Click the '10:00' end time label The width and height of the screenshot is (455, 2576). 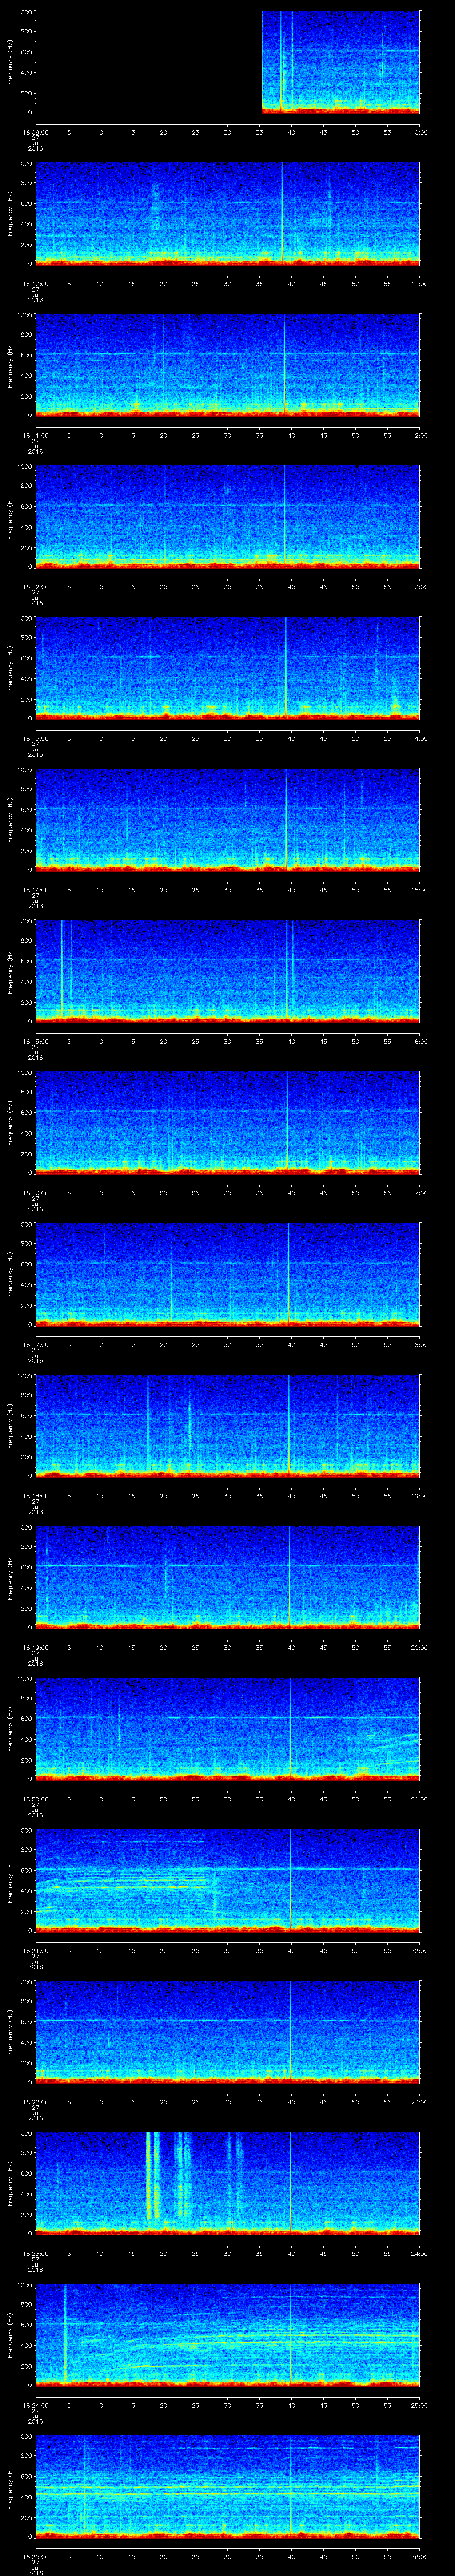click(x=420, y=132)
